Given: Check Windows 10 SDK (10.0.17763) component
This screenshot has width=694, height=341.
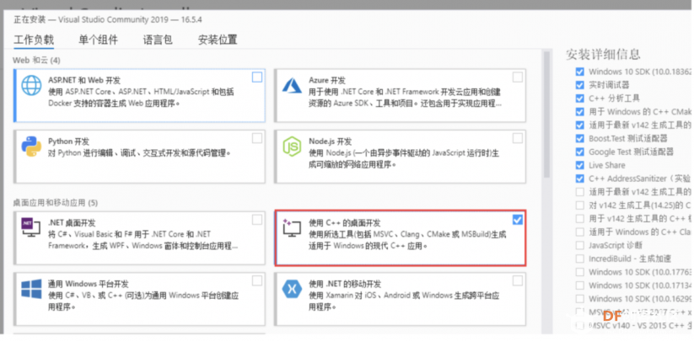Looking at the screenshot, I should pyautogui.click(x=580, y=272).
